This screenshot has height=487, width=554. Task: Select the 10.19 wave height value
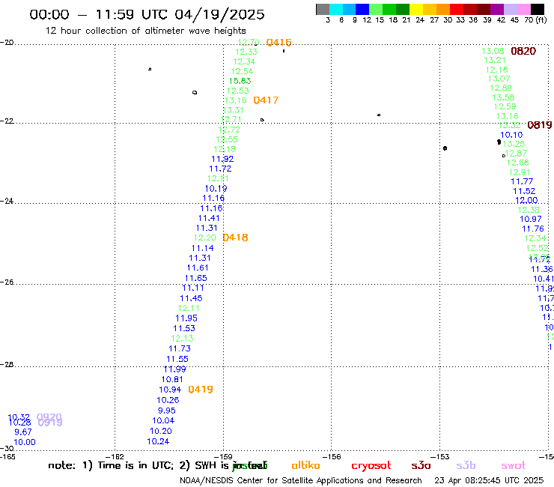216,189
